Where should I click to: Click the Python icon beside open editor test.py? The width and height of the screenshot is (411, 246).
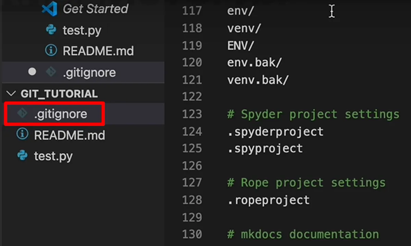pyautogui.click(x=51, y=30)
